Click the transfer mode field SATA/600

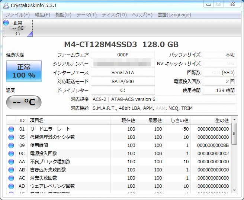tap(123, 81)
